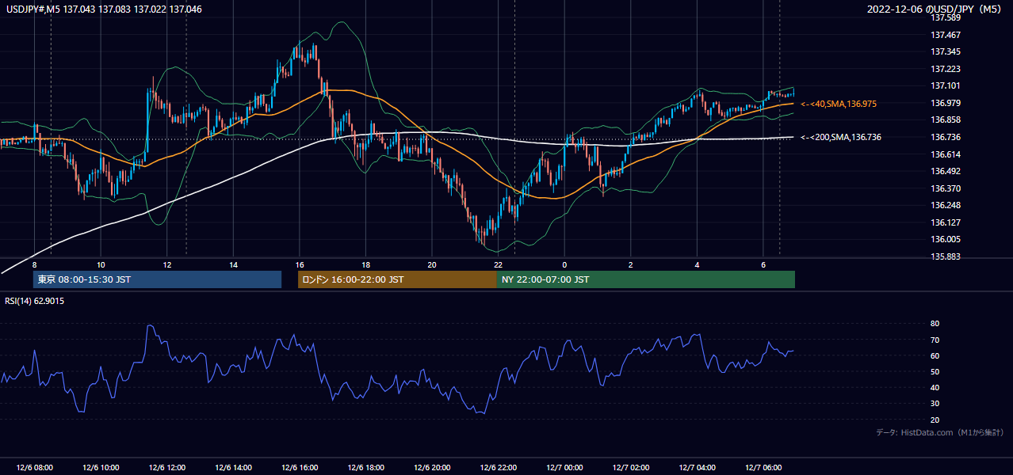
Task: Click hour label 18 under price chart
Action: (x=365, y=264)
